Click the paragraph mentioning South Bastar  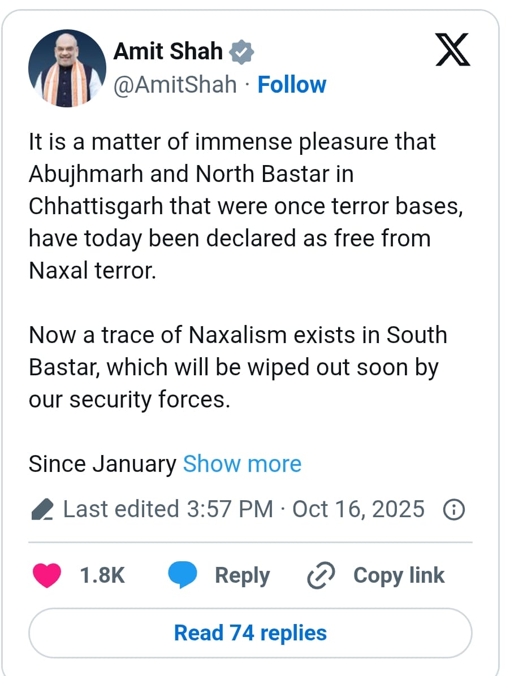click(237, 367)
